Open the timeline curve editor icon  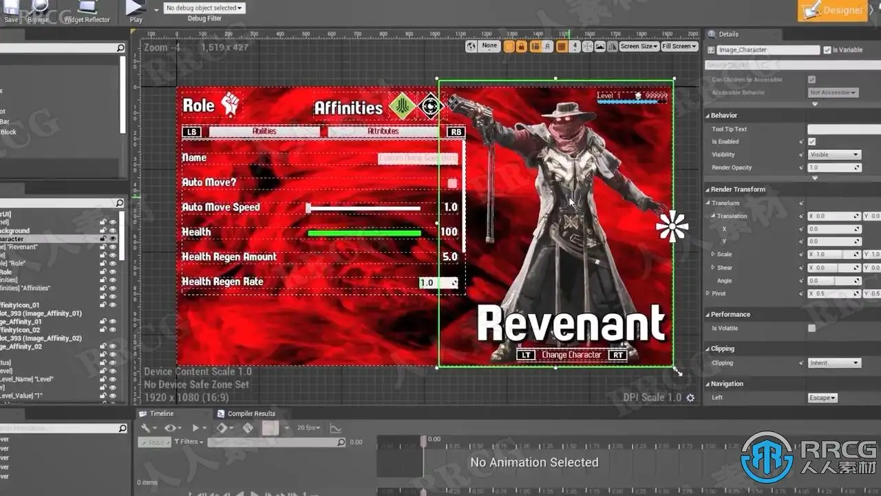click(335, 428)
